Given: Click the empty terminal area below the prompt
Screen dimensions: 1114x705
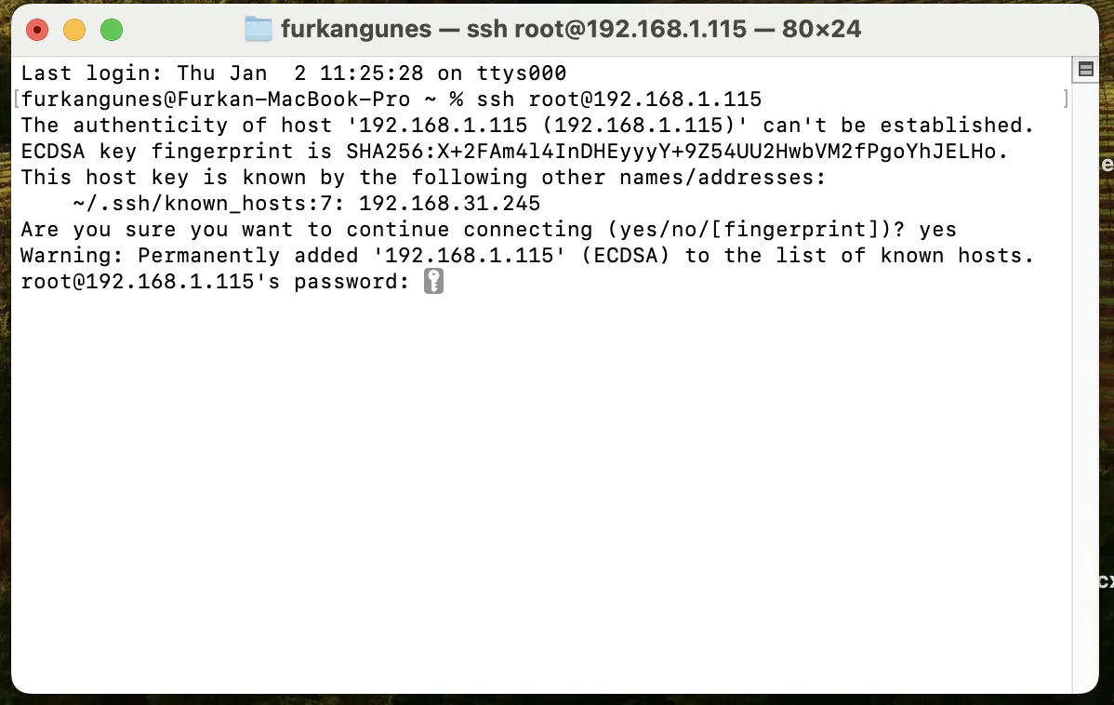Looking at the screenshot, I should coord(540,490).
